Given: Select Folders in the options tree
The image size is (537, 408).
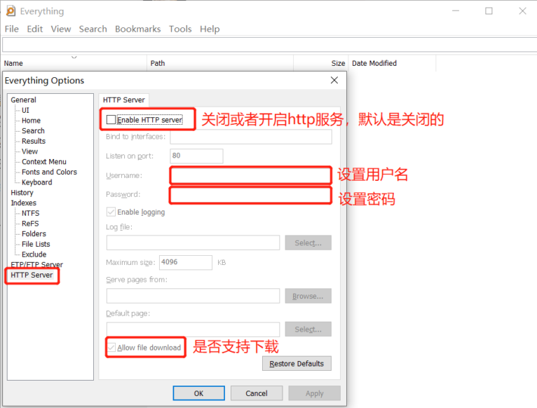Looking at the screenshot, I should pos(34,233).
